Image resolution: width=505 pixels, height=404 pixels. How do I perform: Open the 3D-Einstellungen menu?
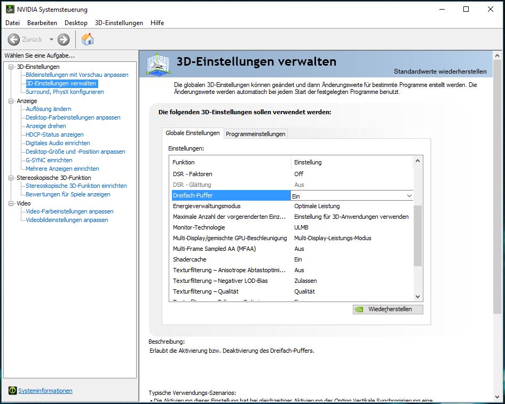(x=119, y=23)
